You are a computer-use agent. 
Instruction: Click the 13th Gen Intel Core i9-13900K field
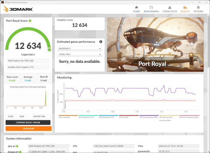tap(114, 146)
